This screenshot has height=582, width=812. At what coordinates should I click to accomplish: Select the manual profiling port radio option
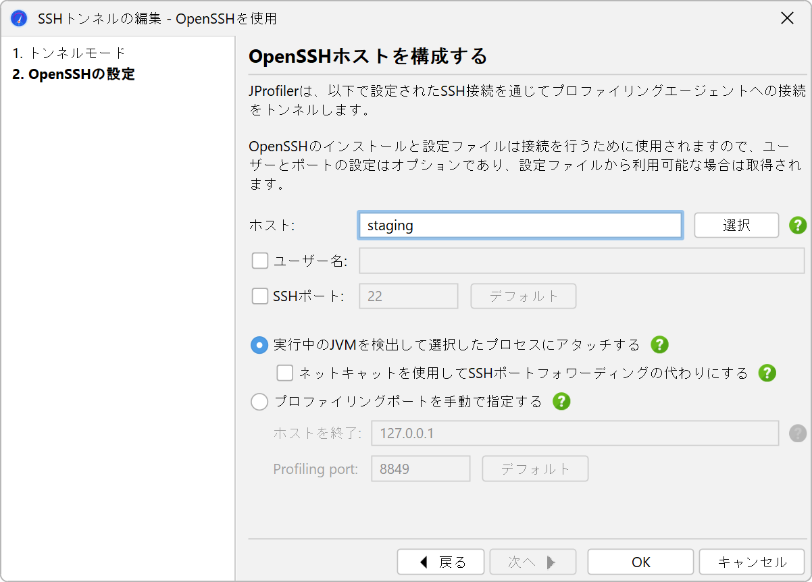[x=259, y=402]
